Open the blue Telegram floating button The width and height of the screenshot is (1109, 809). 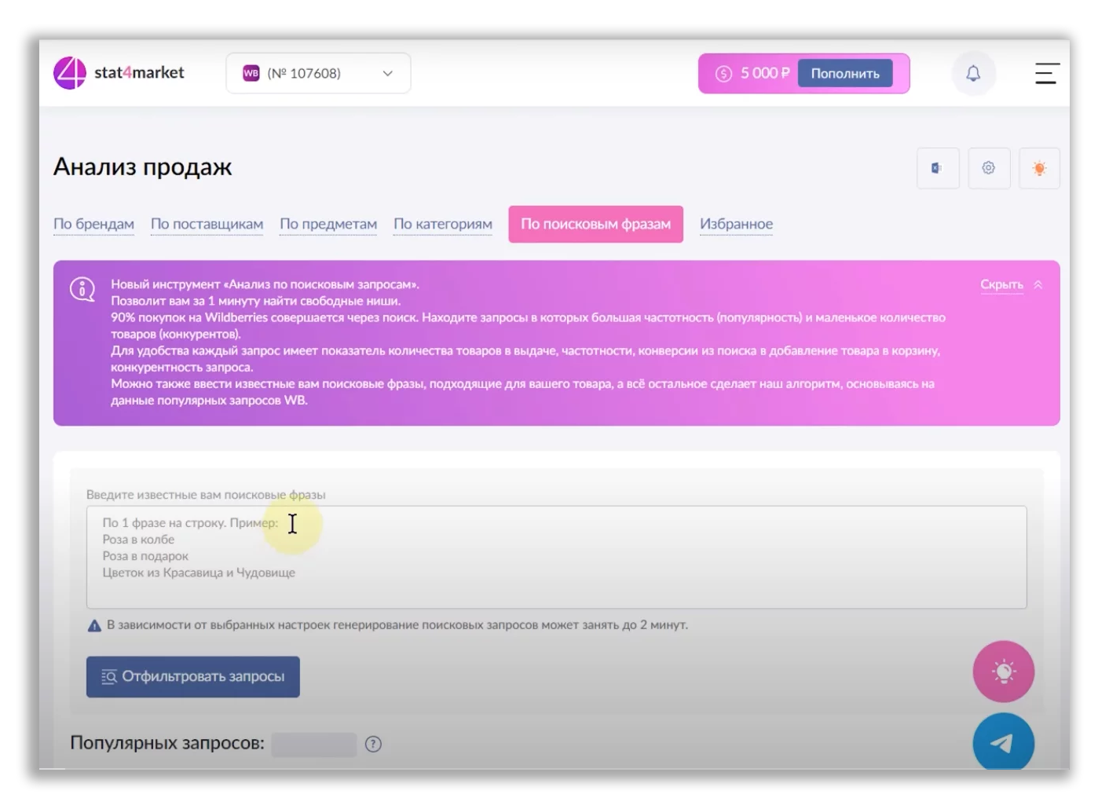point(1003,741)
